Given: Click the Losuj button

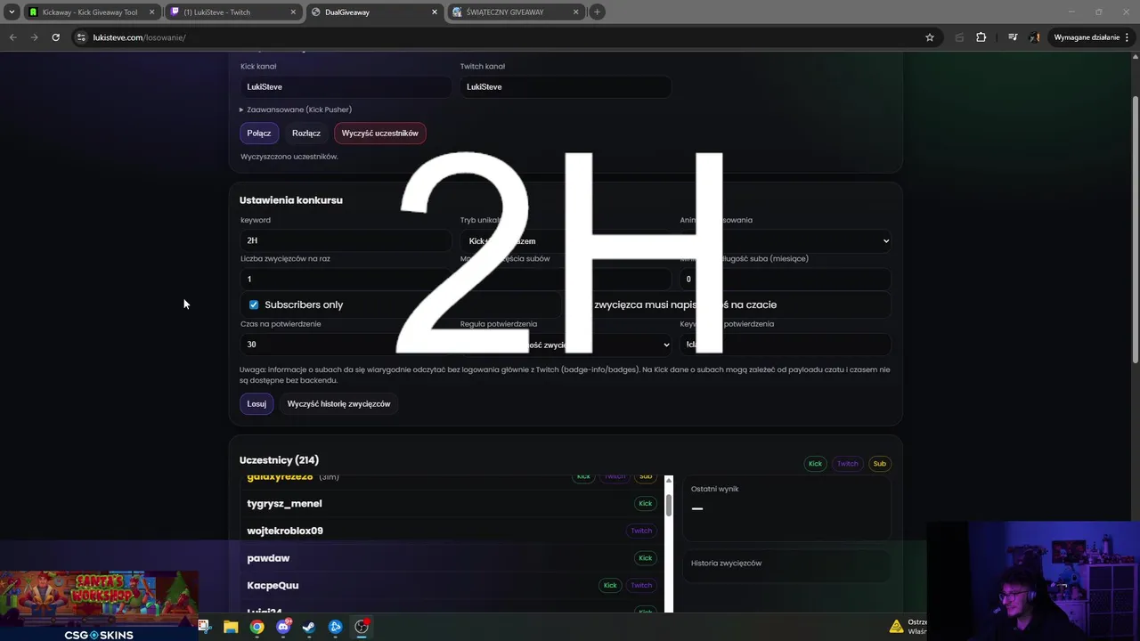Looking at the screenshot, I should [x=256, y=403].
